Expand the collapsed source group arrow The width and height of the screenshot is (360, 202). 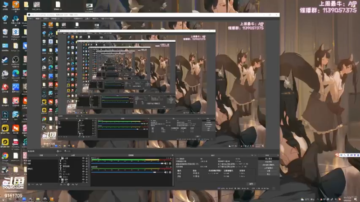pos(60,158)
